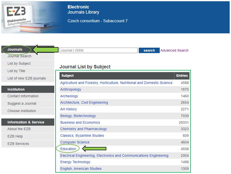This screenshot has height=174, width=231.
Task: Click entry count 3323 for Chemistry
Action: [x=185, y=129]
